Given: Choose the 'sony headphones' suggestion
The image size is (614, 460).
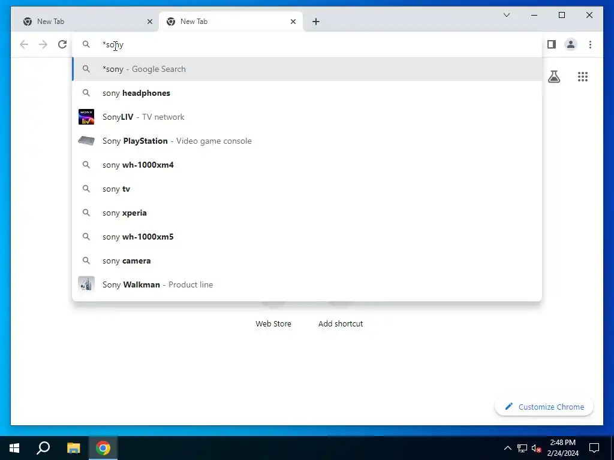Looking at the screenshot, I should (x=307, y=93).
